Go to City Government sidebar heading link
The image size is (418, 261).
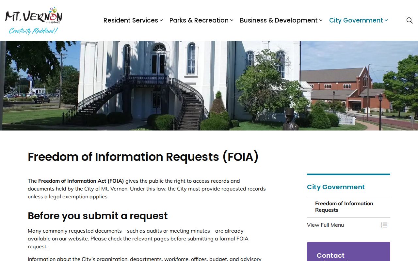coord(336,187)
